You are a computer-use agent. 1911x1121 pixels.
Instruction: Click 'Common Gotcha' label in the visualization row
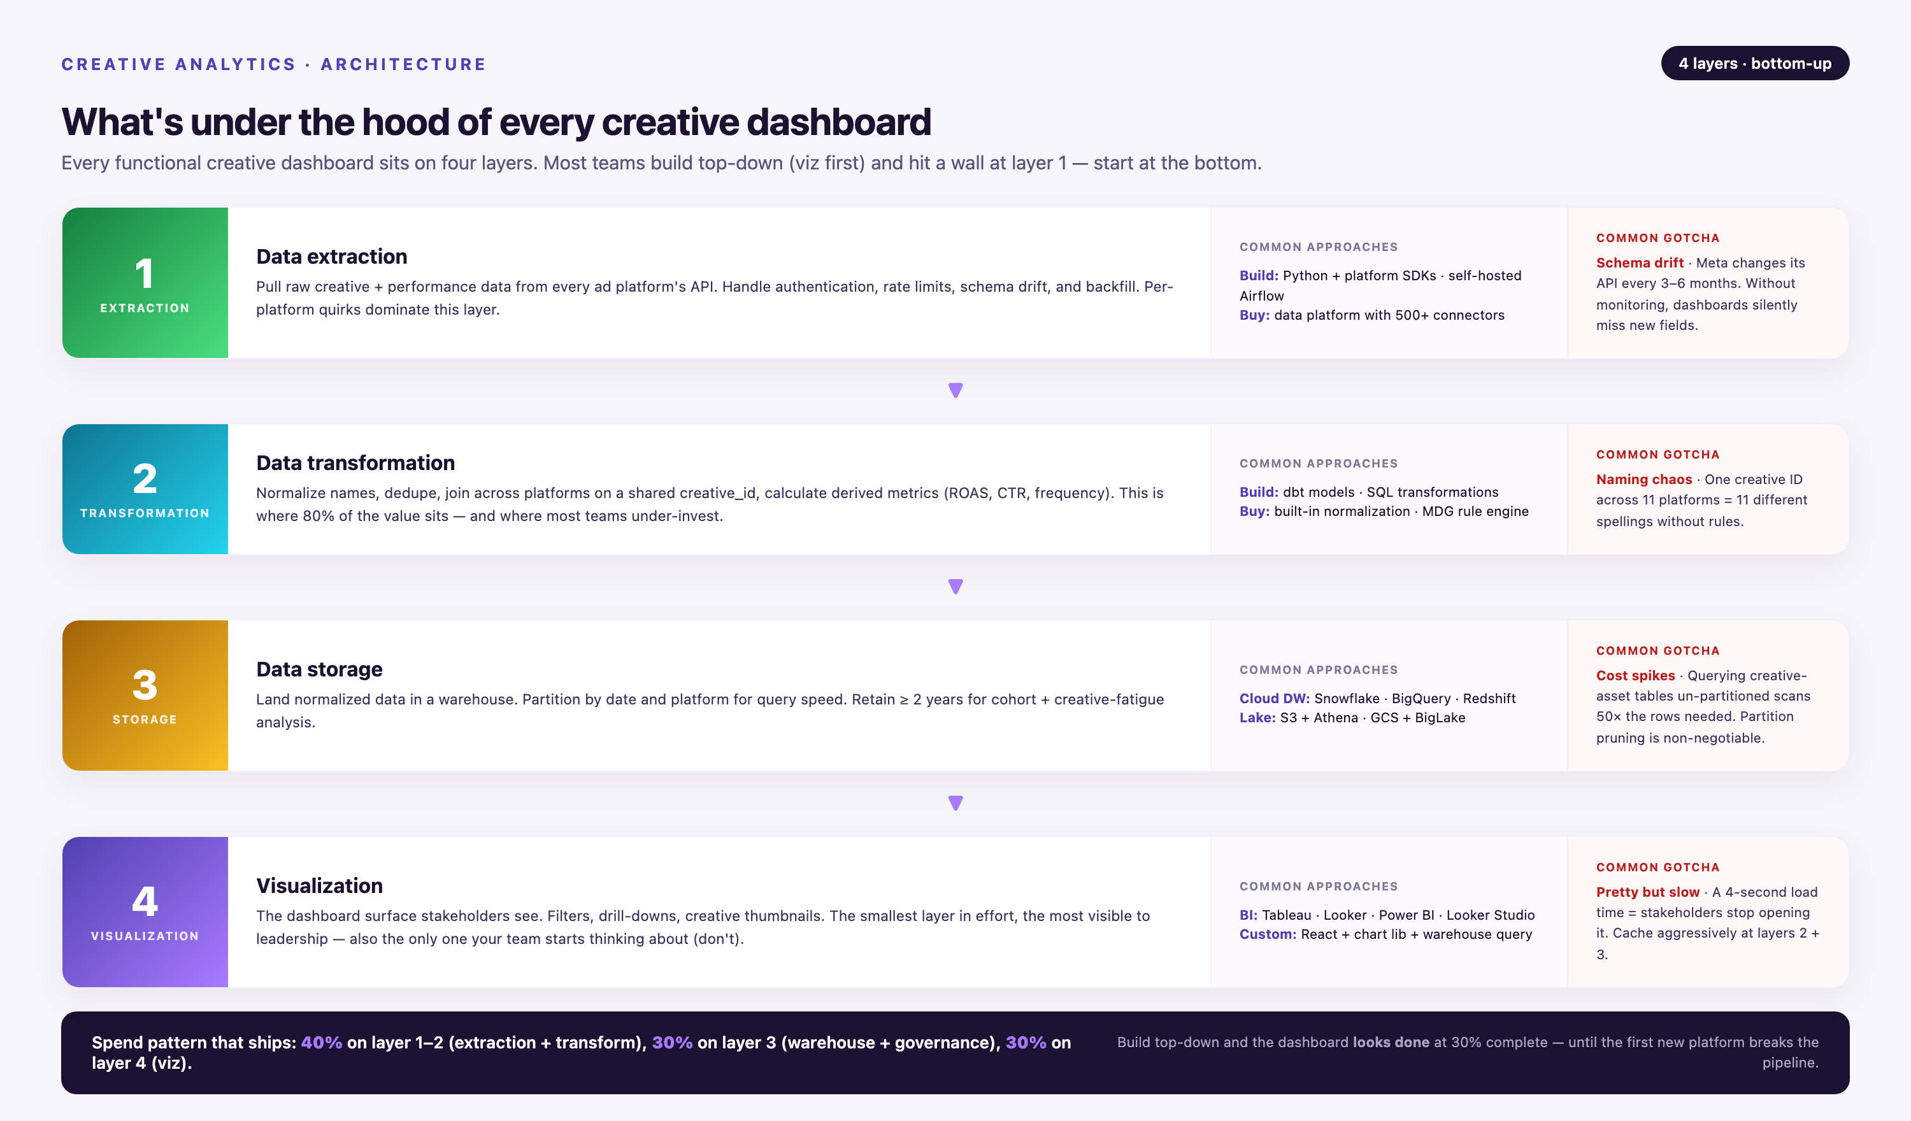1657,867
